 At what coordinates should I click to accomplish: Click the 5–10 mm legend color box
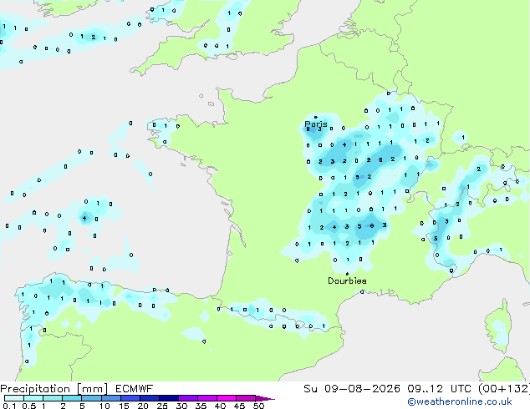91,398
